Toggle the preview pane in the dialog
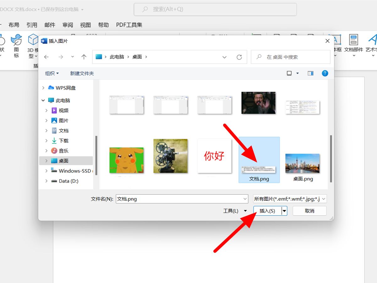Screen dimensions: 377x283 310,73
